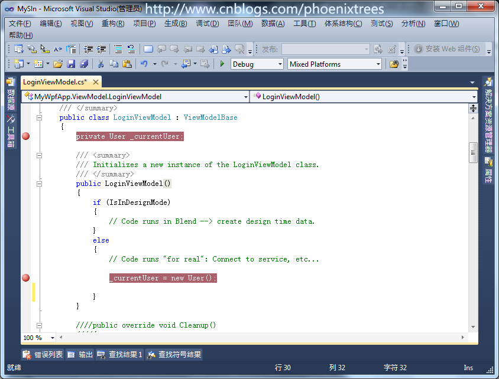
Task: Close the LoginViewModel.cs tab
Action: (95, 82)
